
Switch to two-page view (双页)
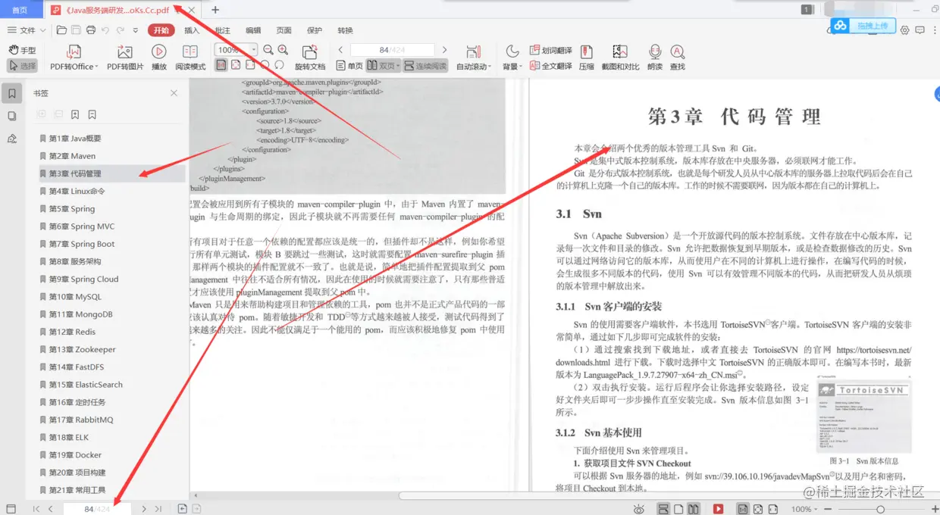click(x=383, y=66)
